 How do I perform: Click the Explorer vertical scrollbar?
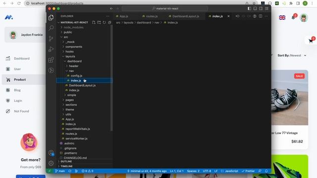(111, 78)
